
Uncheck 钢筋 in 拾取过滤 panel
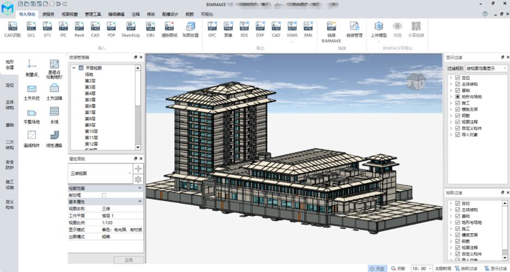(x=458, y=242)
